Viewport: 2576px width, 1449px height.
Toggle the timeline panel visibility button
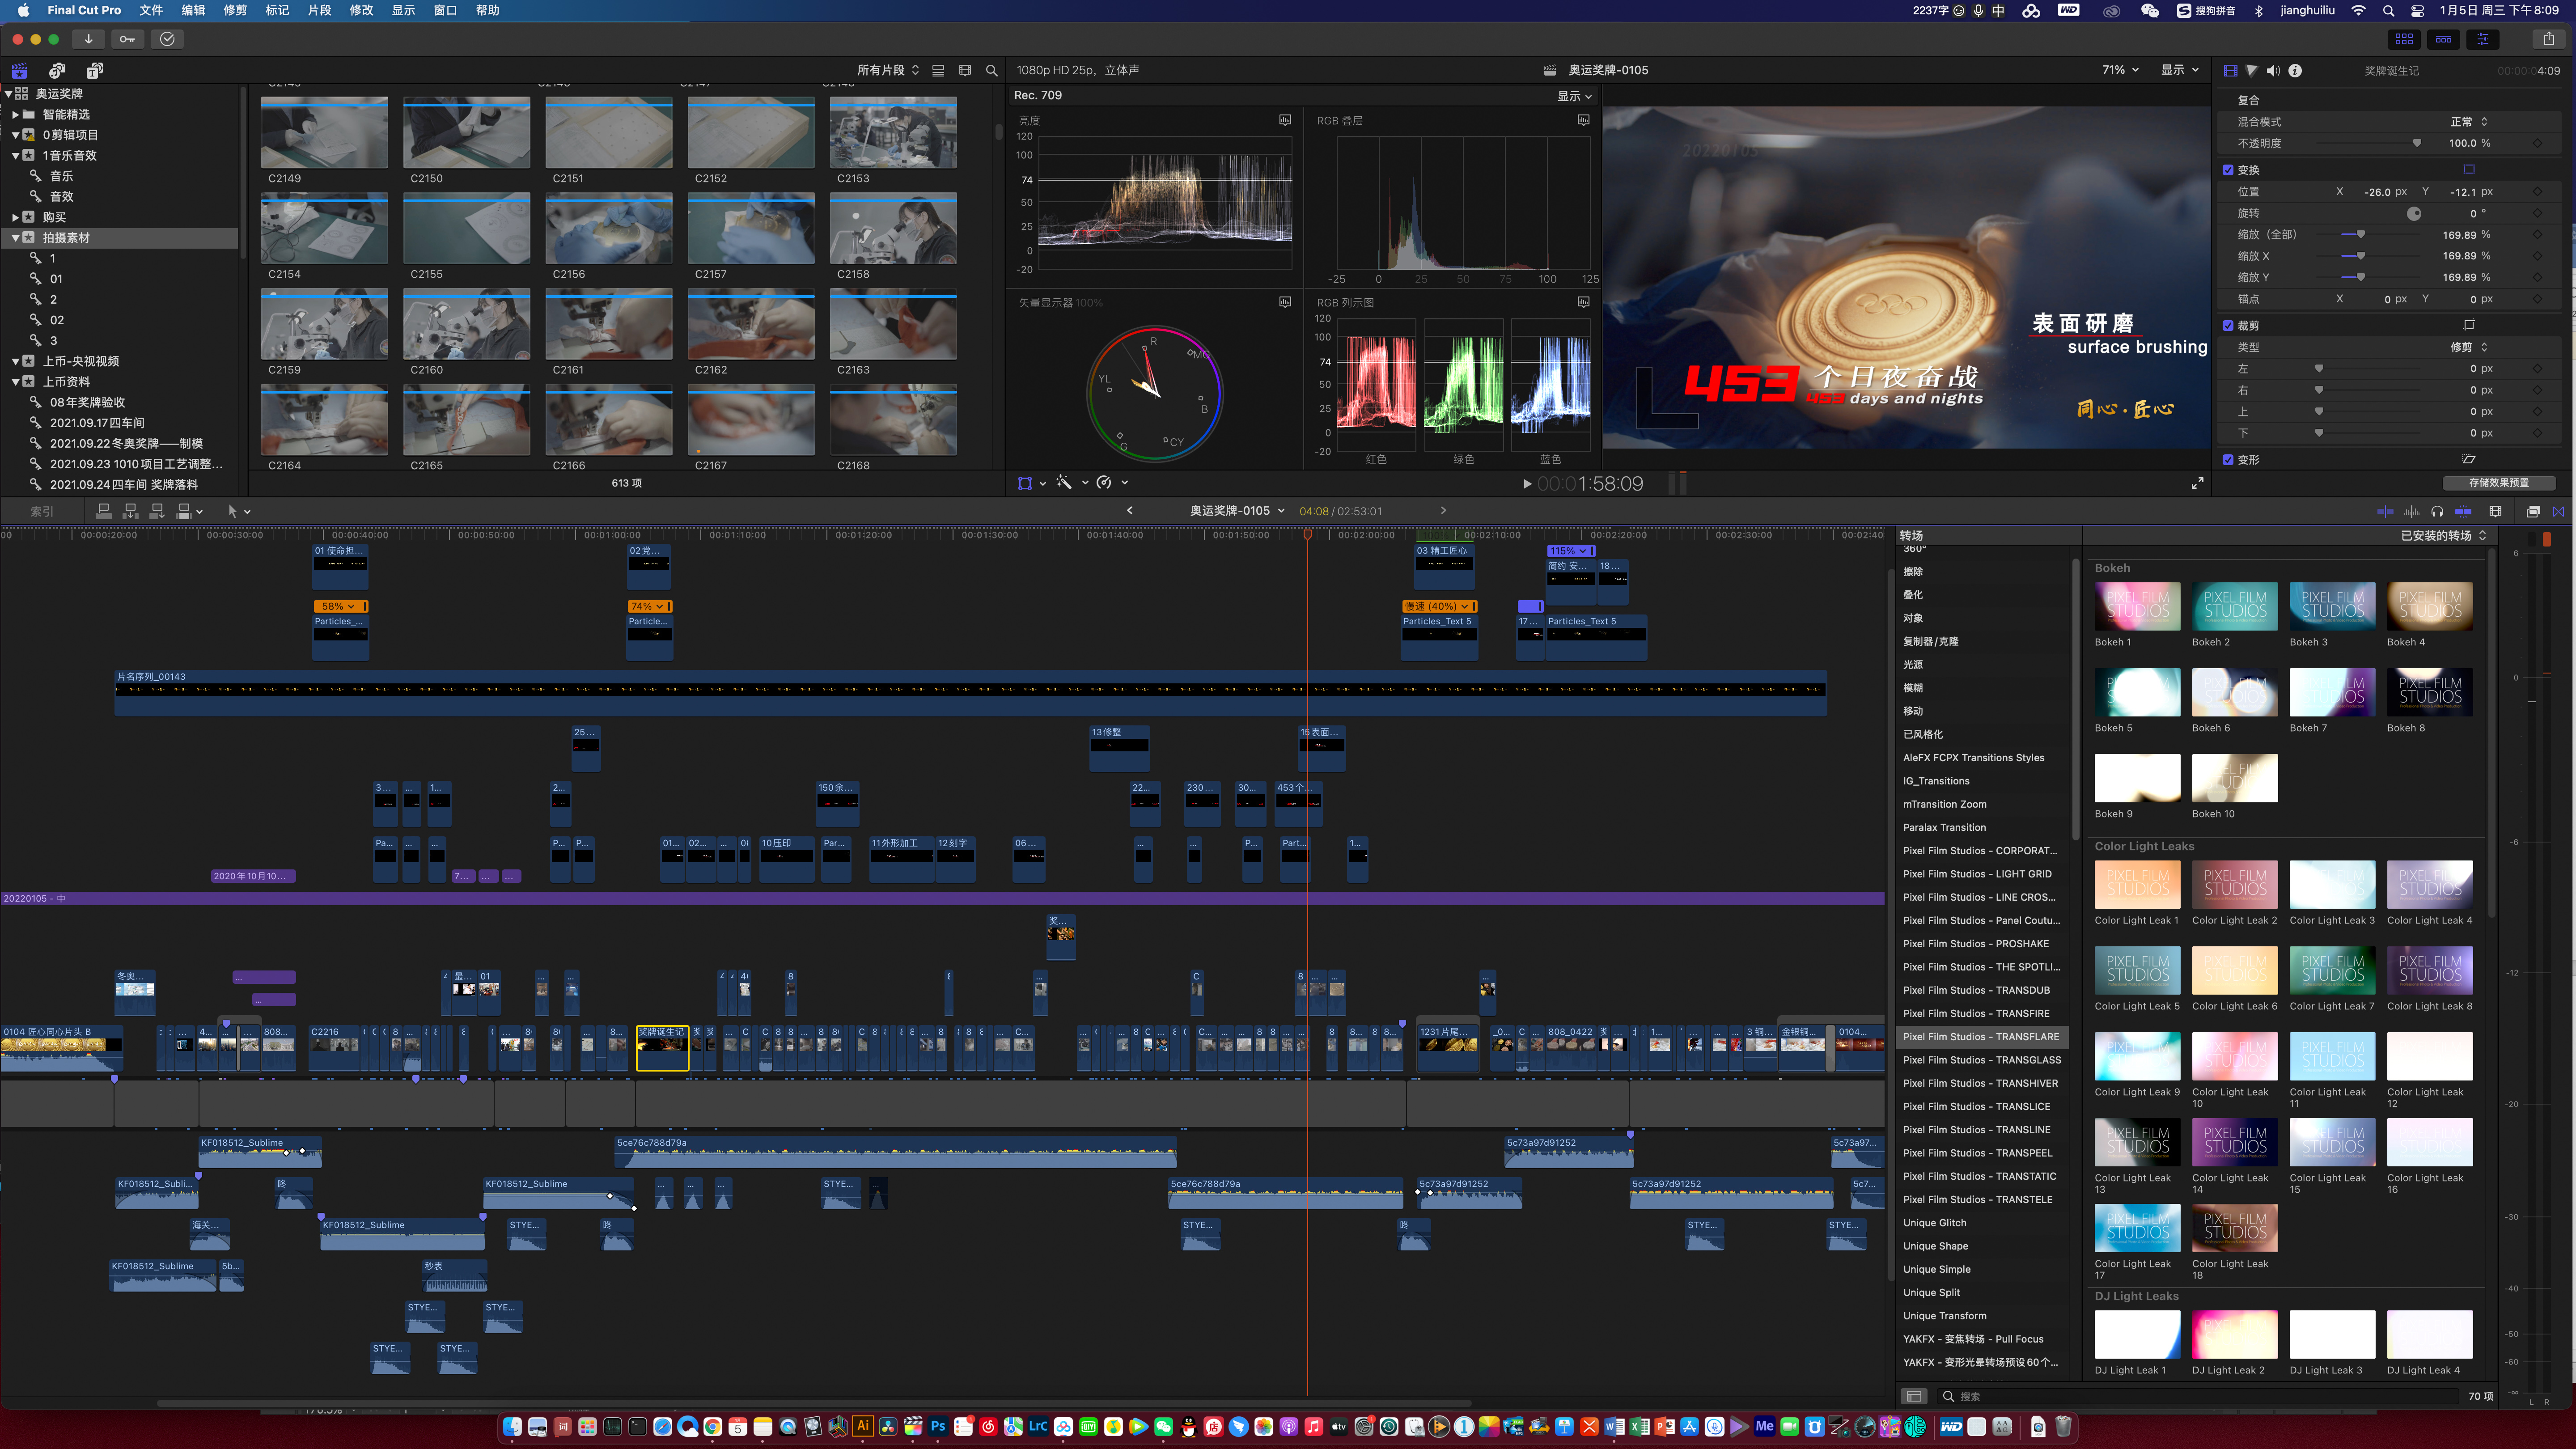coord(2443,39)
